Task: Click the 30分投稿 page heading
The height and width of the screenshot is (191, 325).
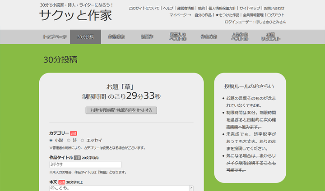Action: tap(60, 59)
